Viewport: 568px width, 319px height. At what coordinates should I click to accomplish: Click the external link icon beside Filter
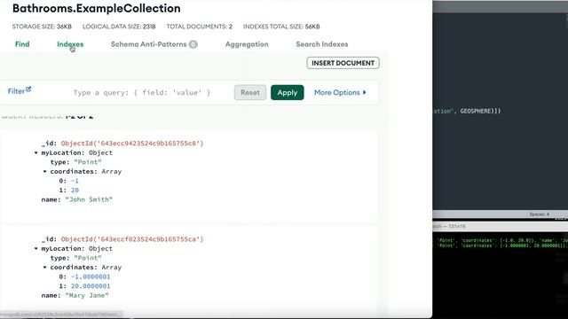[28, 89]
